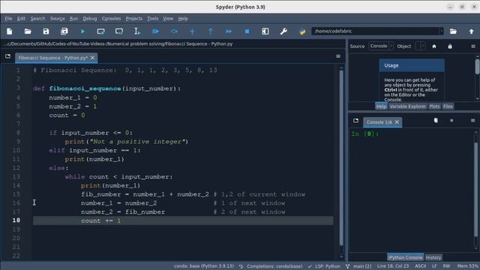Switch to the Files tab
This screenshot has height=270, width=480.
(x=448, y=106)
